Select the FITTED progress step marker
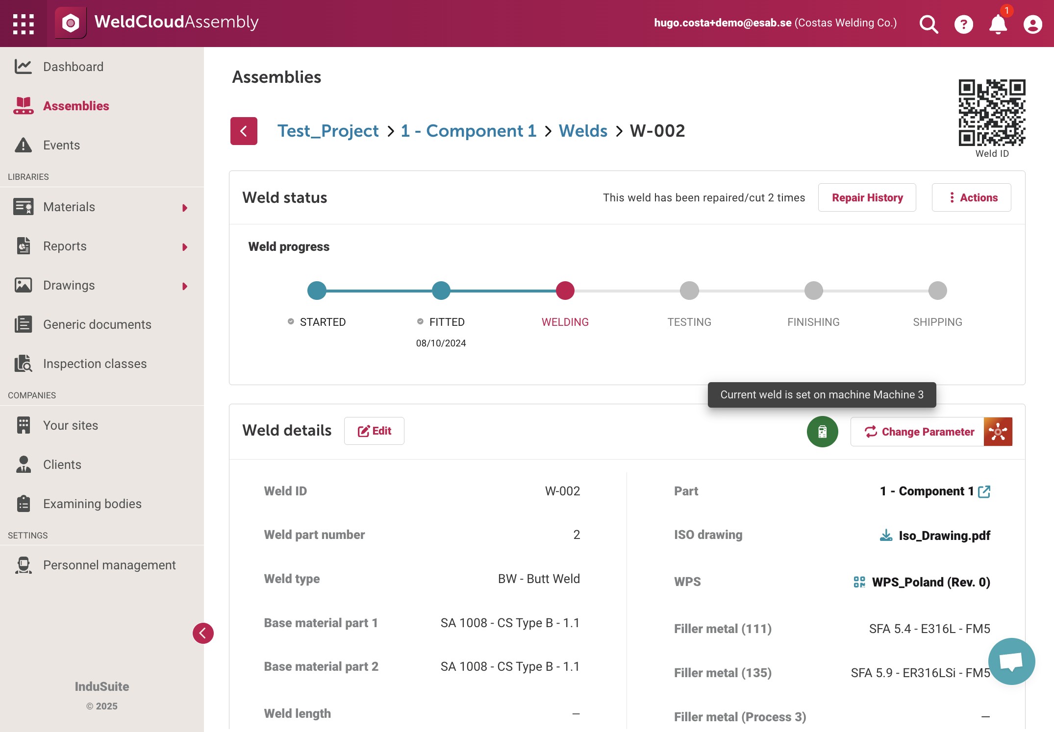The width and height of the screenshot is (1054, 732). [441, 291]
